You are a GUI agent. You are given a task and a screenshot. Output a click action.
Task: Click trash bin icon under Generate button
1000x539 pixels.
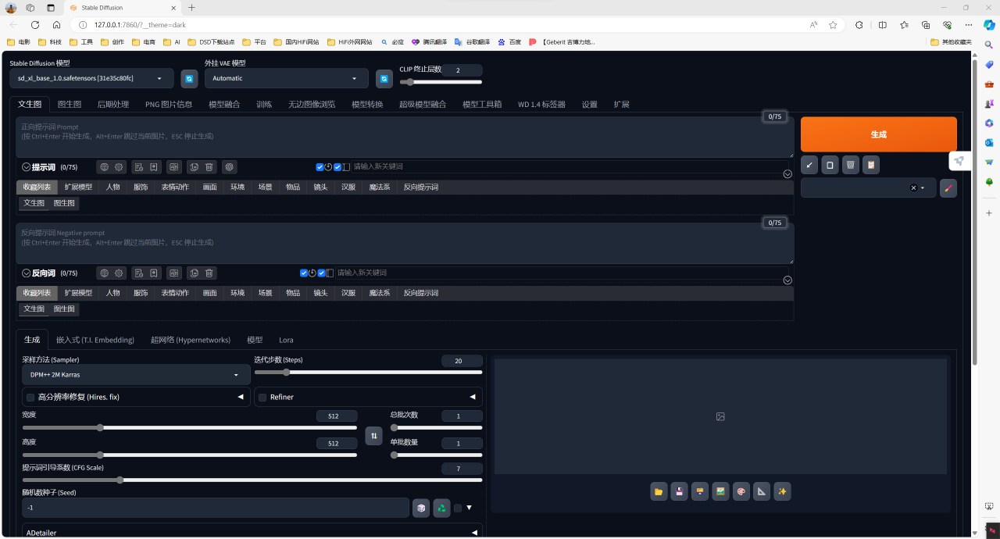(x=850, y=165)
